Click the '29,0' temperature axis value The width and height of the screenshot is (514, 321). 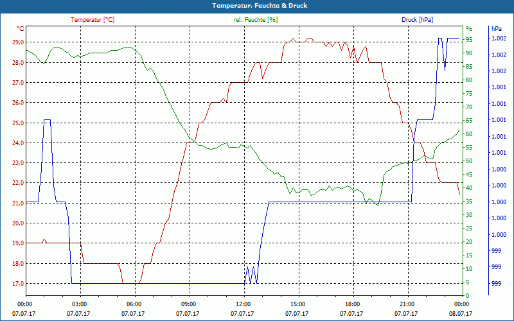coord(19,42)
